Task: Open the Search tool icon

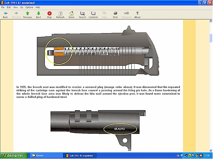Action: pyautogui.click(x=82, y=13)
